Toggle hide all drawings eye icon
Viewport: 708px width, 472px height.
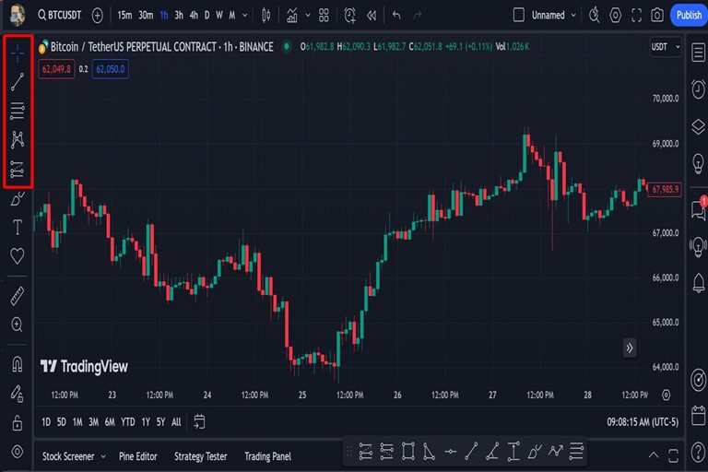pos(18,451)
